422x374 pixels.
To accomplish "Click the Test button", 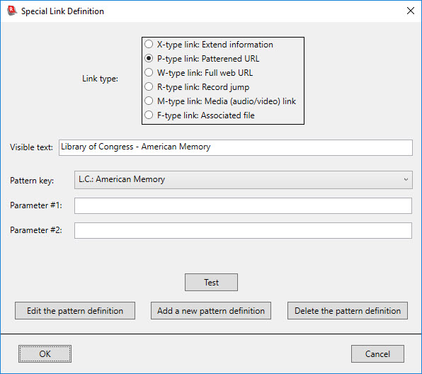I will [x=211, y=282].
